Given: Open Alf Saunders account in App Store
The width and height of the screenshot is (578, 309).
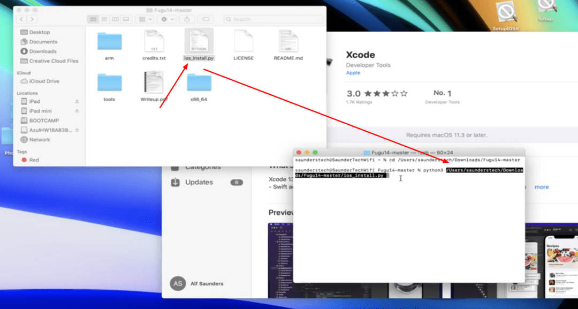Looking at the screenshot, I should click(207, 283).
